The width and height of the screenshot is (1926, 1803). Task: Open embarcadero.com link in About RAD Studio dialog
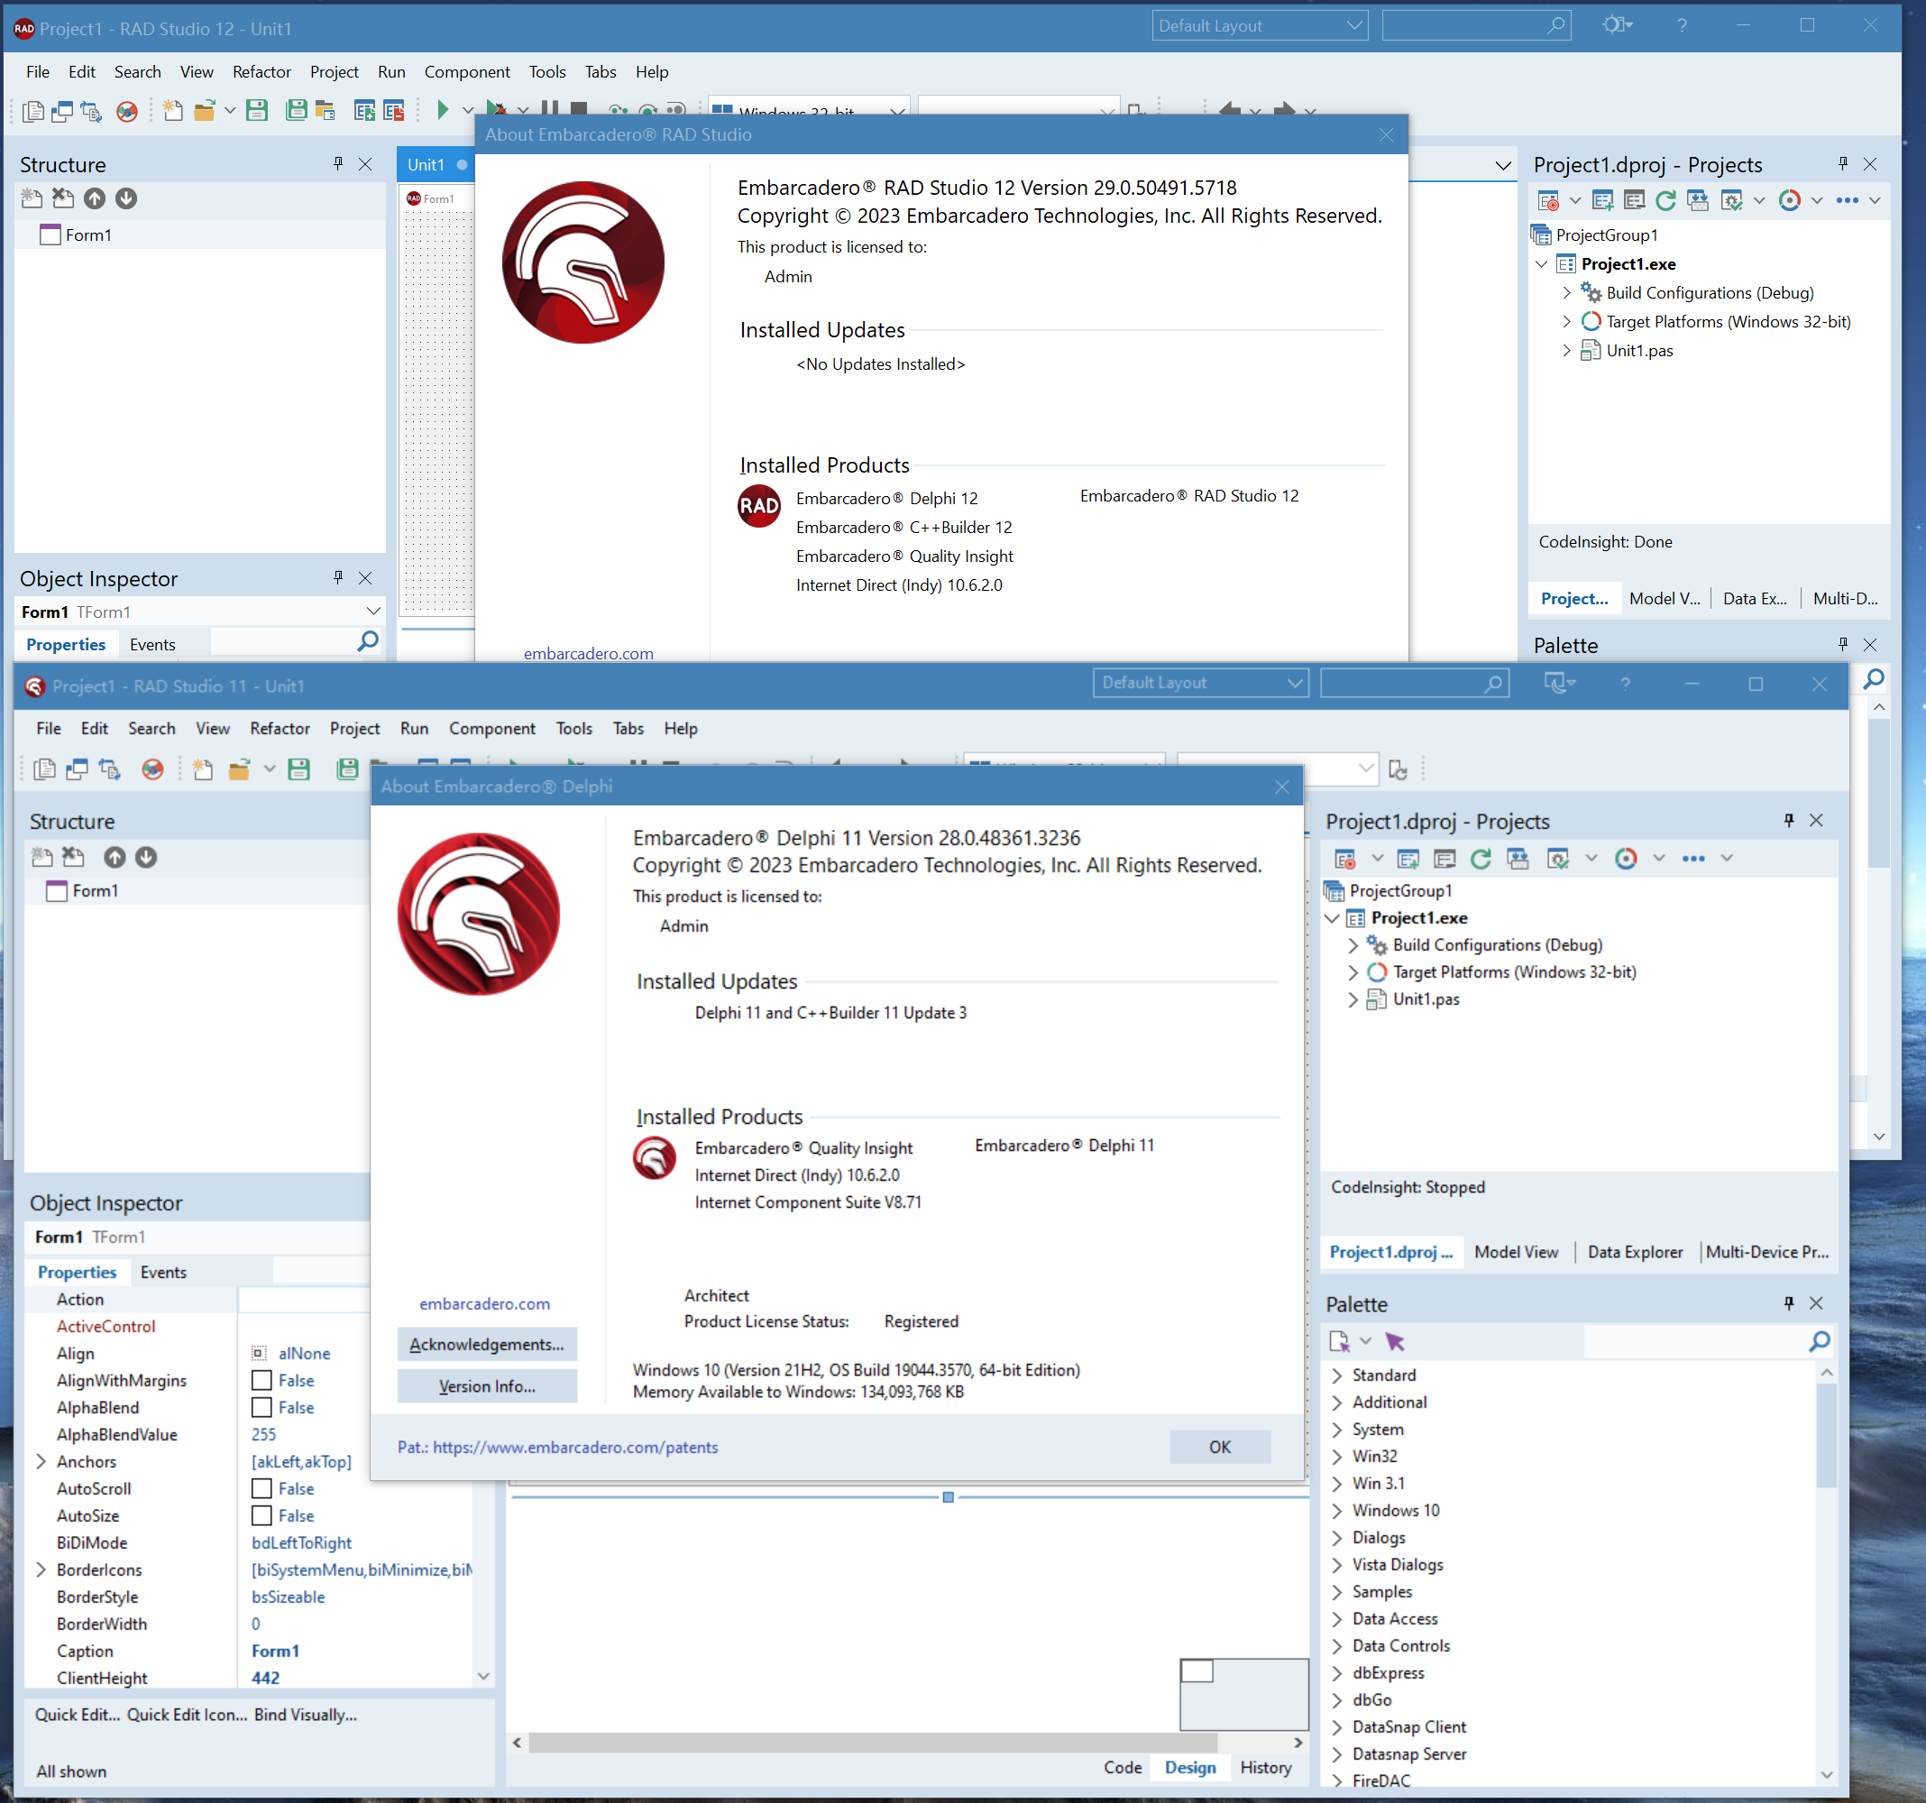click(x=588, y=653)
